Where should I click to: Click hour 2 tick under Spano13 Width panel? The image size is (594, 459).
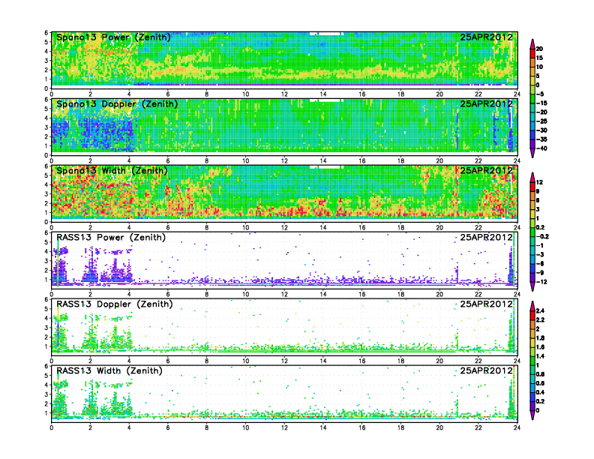click(x=90, y=227)
